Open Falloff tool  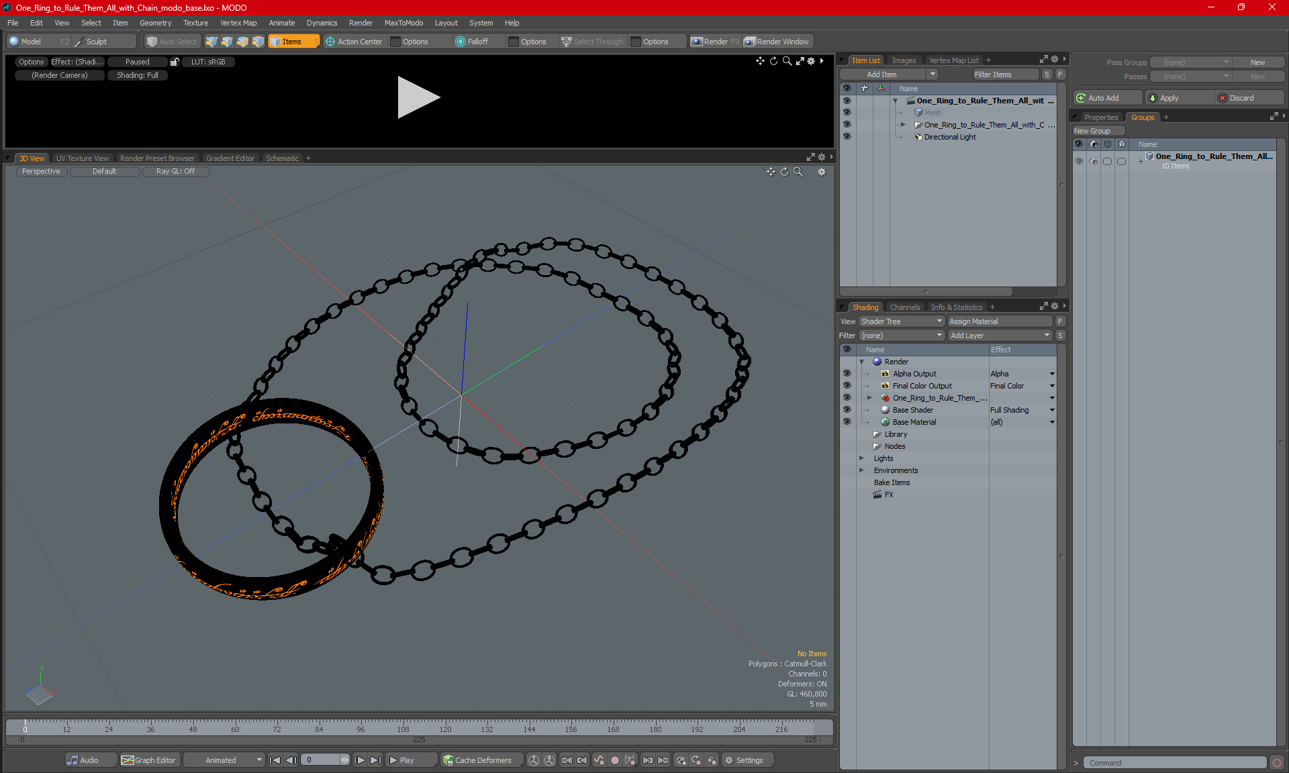pos(472,42)
